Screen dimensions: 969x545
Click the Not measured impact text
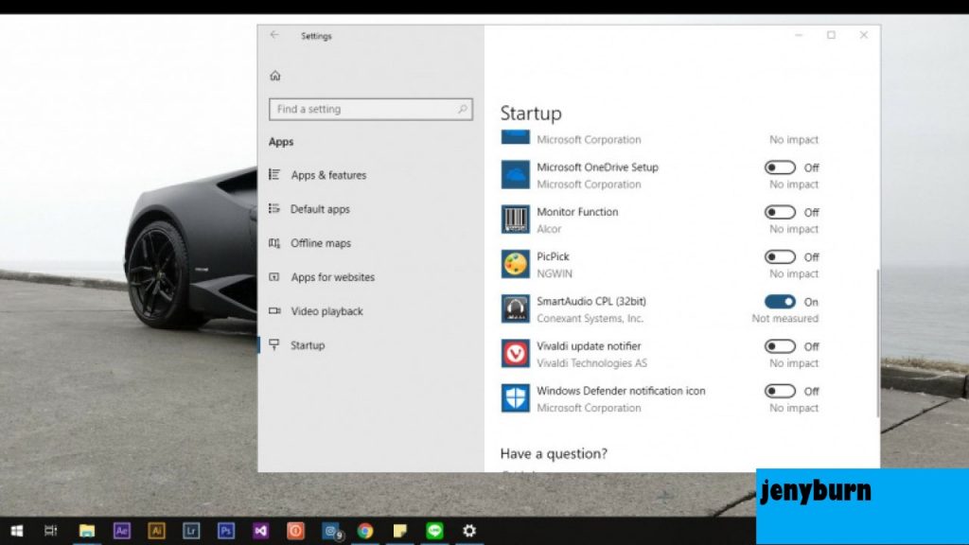click(784, 318)
